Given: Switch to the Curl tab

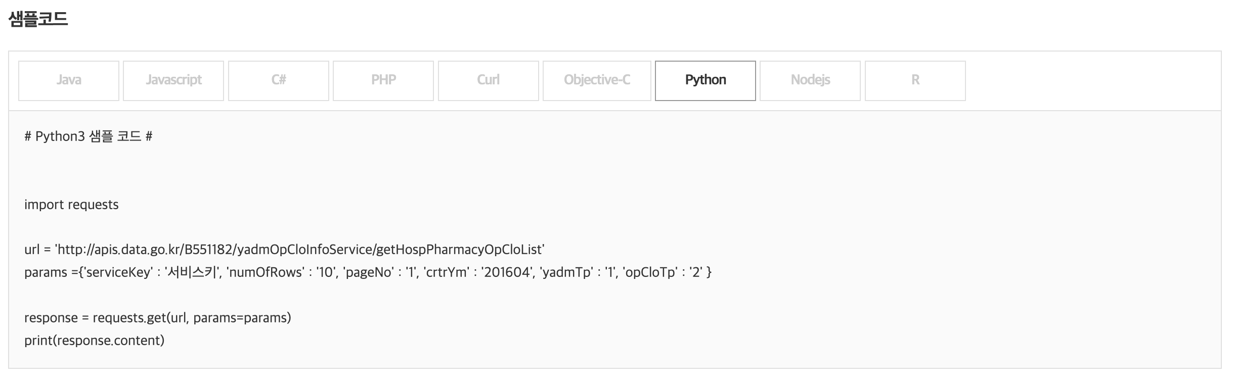Looking at the screenshot, I should click(488, 80).
